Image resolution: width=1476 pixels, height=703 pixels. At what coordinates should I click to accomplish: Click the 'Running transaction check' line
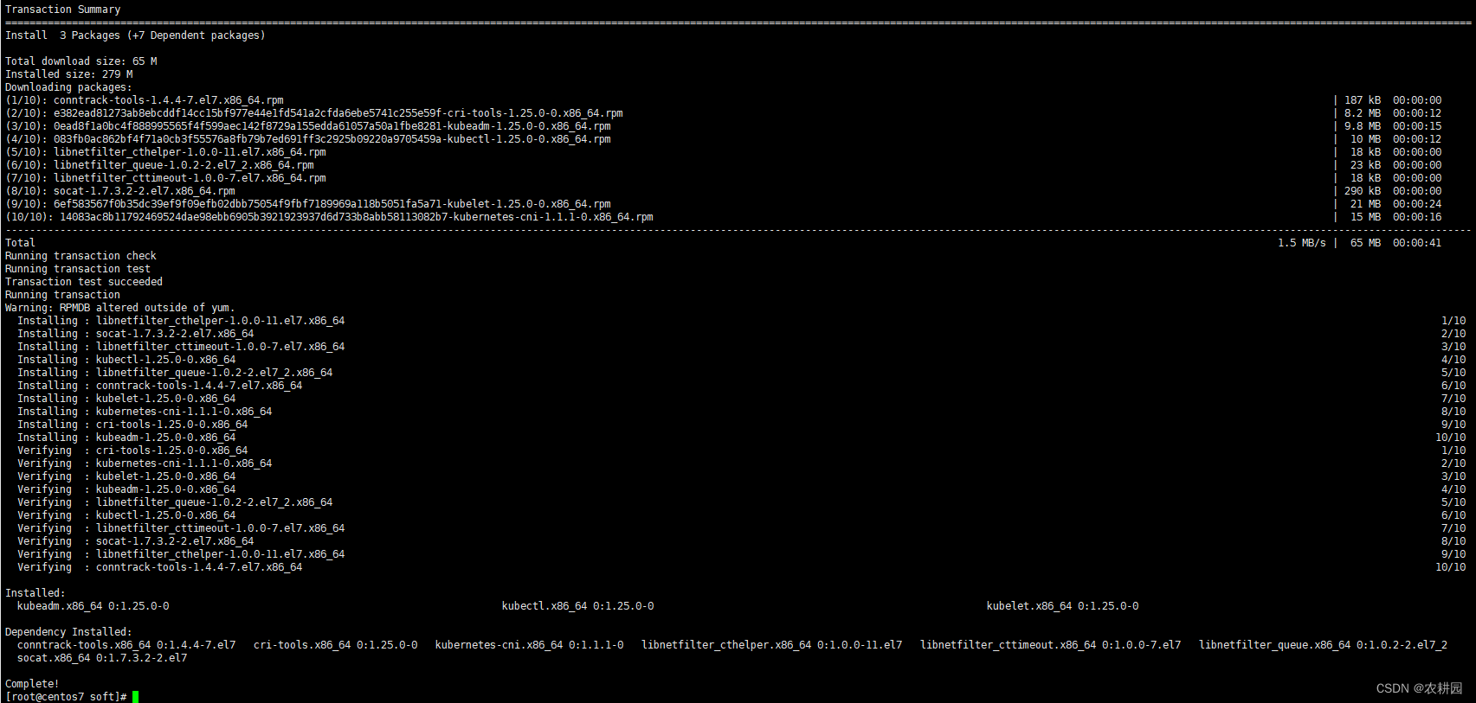tap(81, 256)
